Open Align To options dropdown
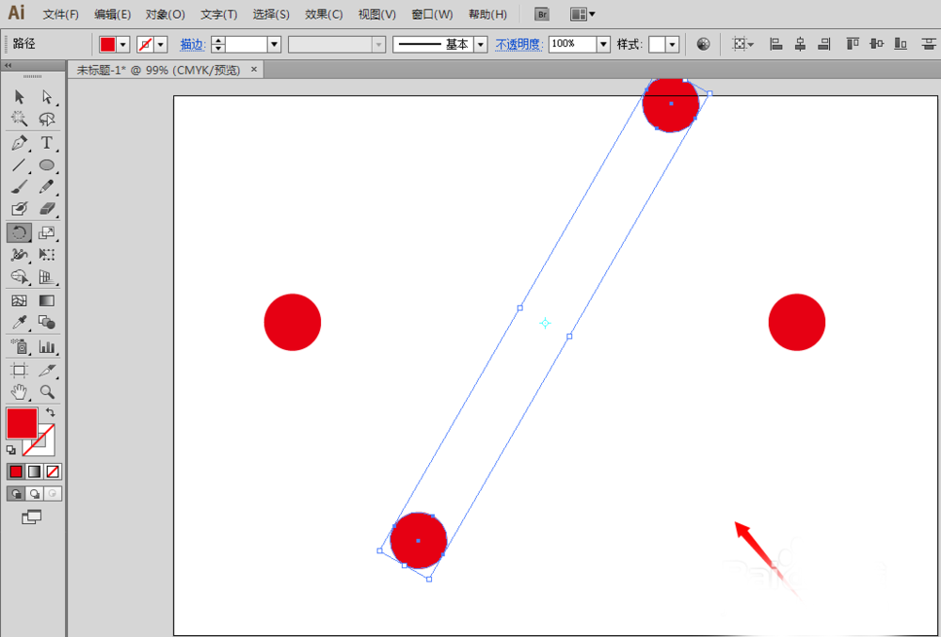 [743, 44]
